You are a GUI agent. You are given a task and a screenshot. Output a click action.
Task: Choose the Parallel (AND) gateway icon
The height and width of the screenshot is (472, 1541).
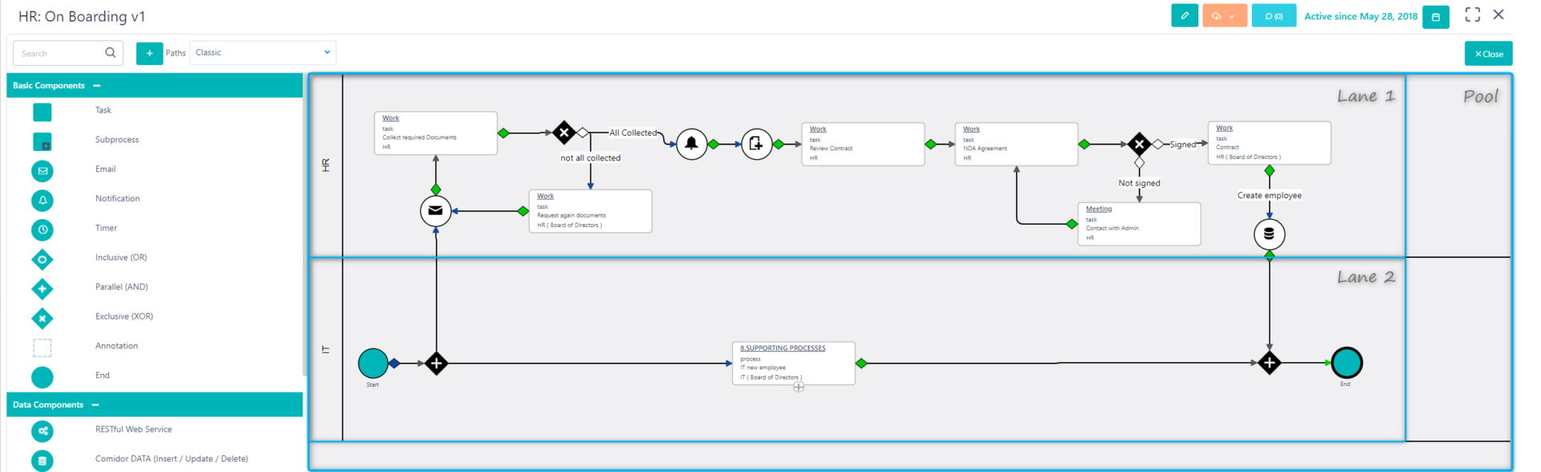[x=43, y=289]
